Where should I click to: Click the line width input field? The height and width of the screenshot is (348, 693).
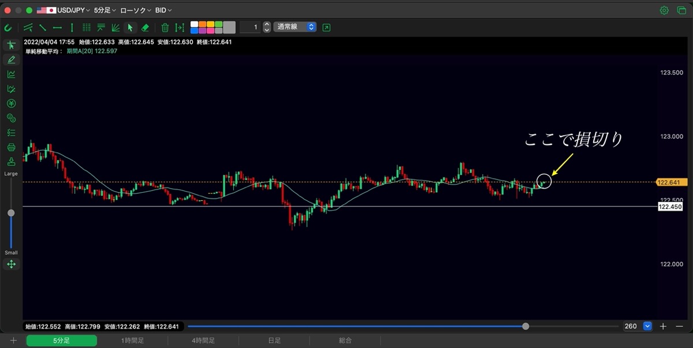(249, 27)
